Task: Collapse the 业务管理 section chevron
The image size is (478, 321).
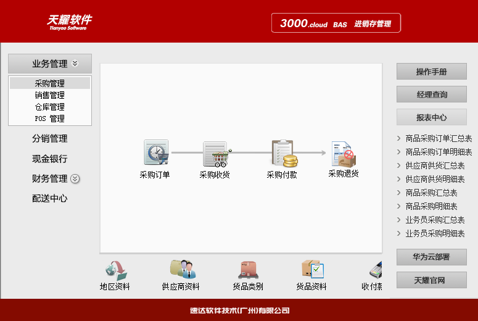Action: pos(75,64)
